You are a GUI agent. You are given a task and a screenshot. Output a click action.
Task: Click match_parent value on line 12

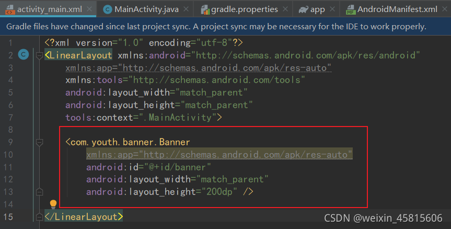[x=232, y=179]
